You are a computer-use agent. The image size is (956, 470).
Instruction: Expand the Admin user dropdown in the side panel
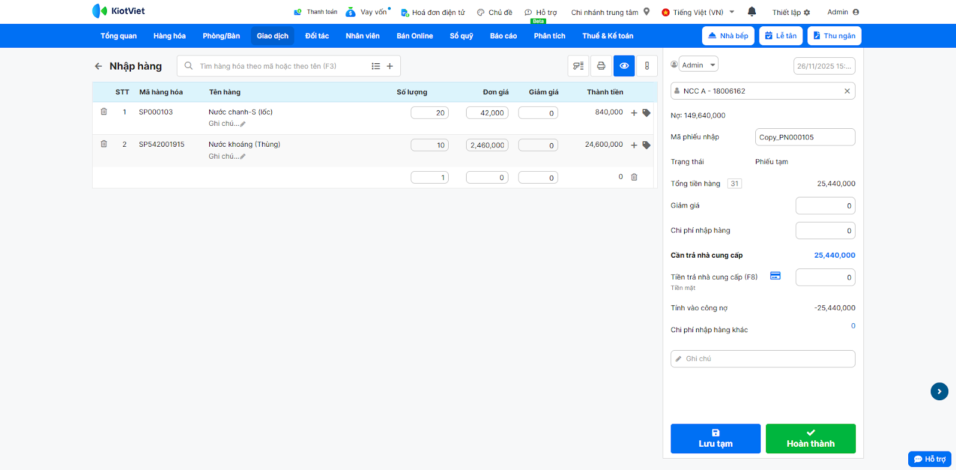(698, 65)
